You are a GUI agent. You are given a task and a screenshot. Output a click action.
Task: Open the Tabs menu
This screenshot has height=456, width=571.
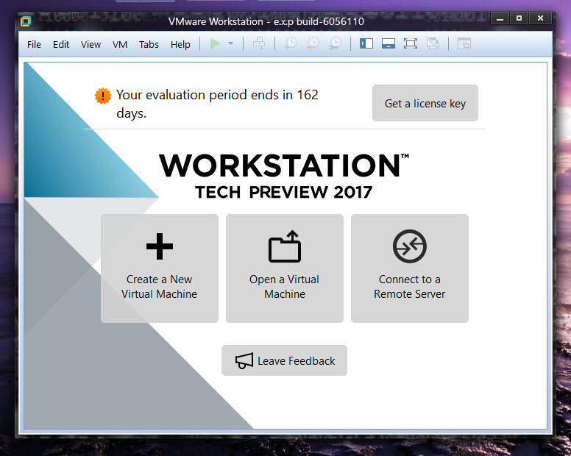coord(149,44)
